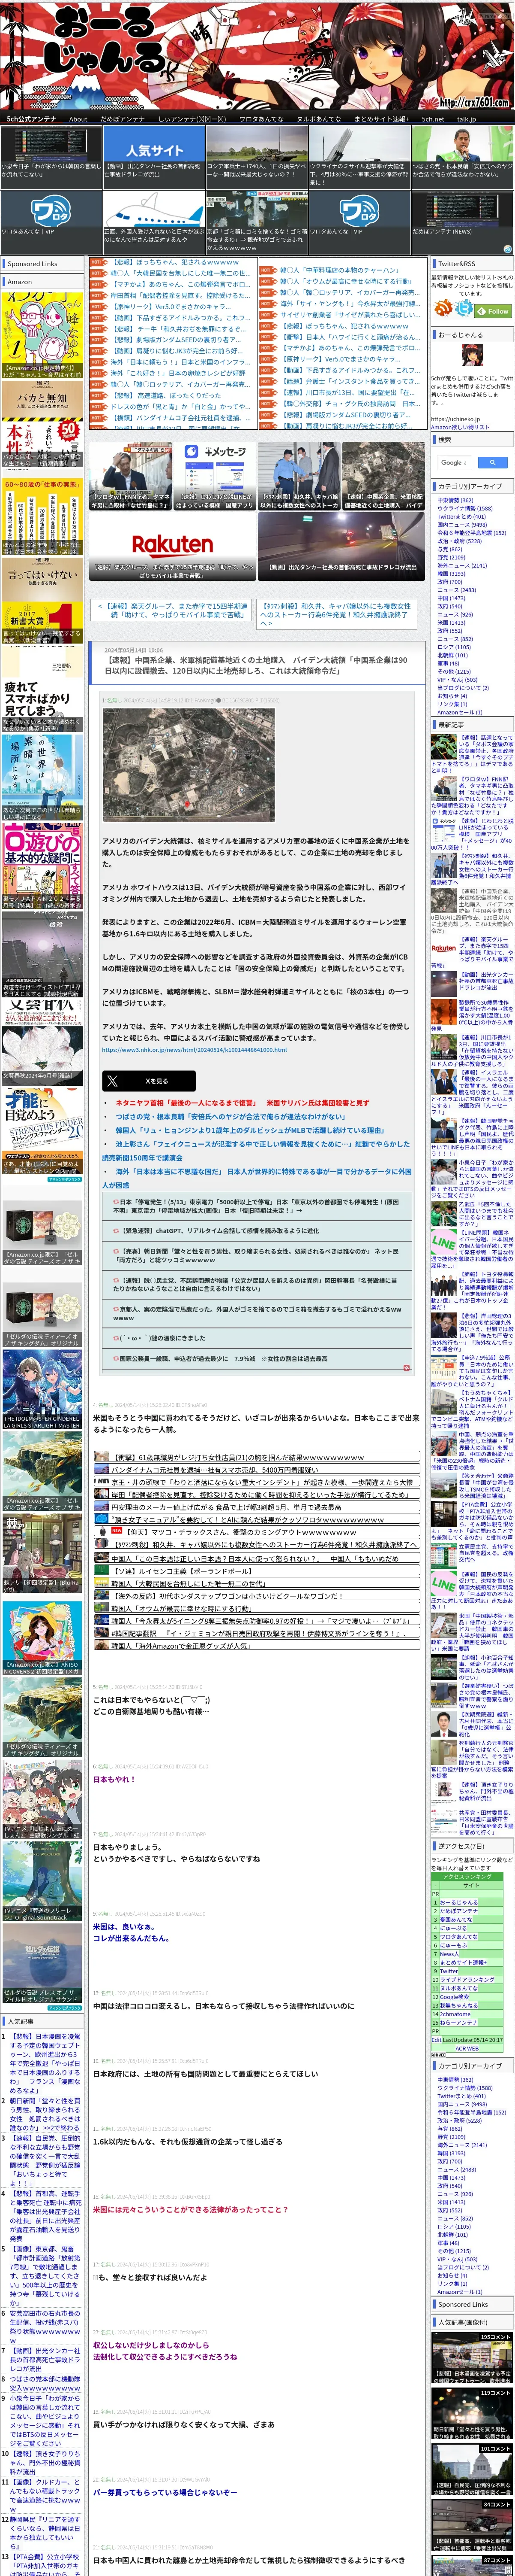Click the site logo header banner
Image resolution: width=515 pixels, height=2576 pixels.
pyautogui.click(x=257, y=55)
